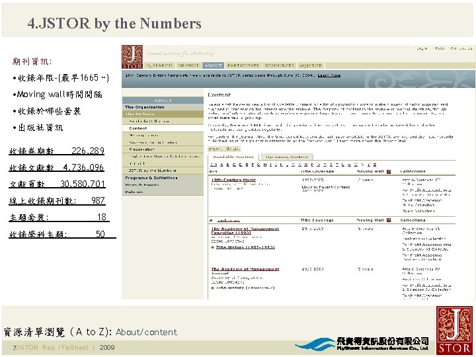Click the text '線上收錄期刊數: 987'
476x357 pixels.
pos(58,201)
